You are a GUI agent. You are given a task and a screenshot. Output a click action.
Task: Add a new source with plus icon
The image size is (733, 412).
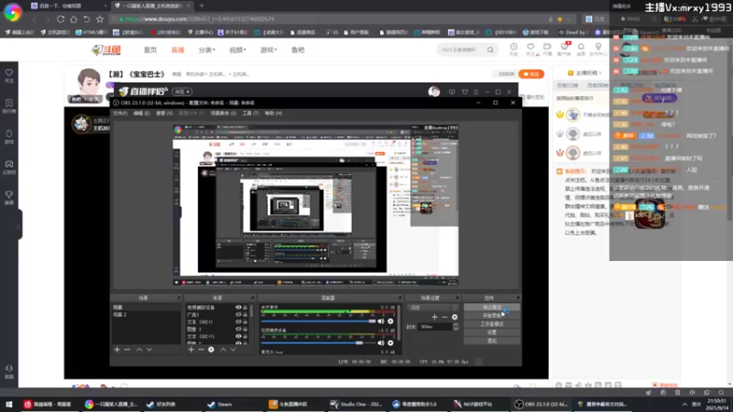(x=191, y=350)
